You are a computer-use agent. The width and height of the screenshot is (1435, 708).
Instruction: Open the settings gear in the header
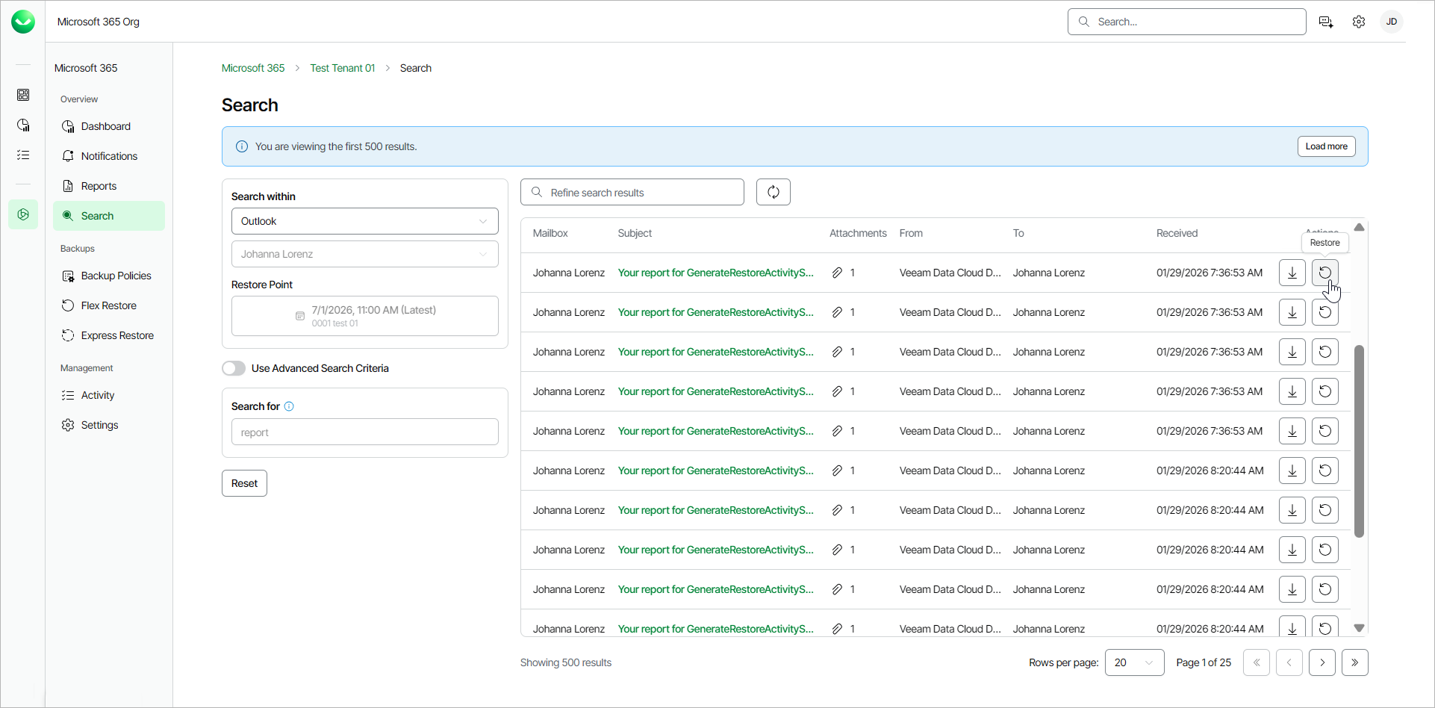point(1359,22)
